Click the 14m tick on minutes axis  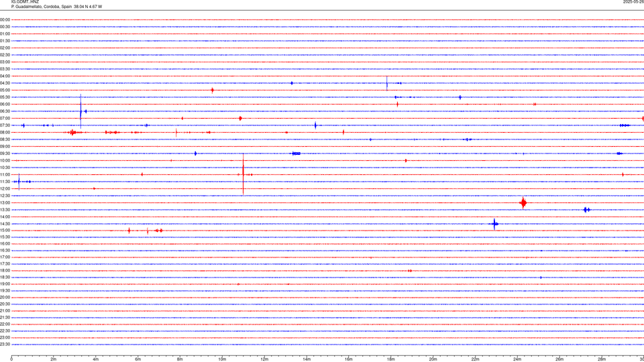point(307,359)
